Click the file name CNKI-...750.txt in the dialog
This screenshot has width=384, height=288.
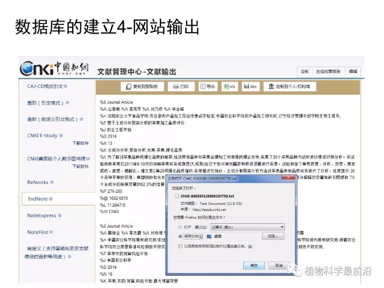(x=207, y=196)
